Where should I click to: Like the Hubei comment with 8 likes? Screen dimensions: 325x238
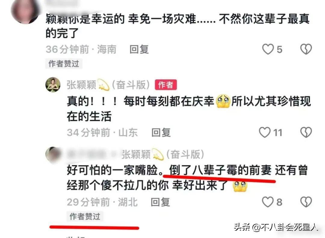[268, 202]
